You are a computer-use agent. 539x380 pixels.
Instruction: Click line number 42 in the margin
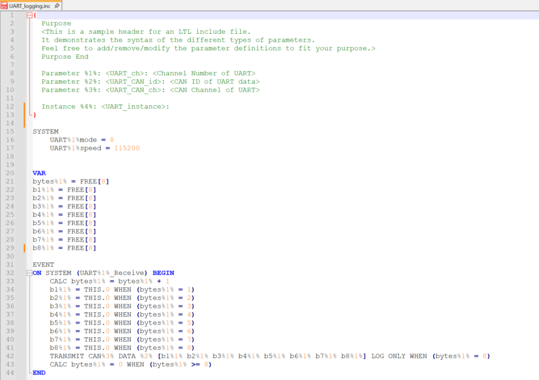pos(10,356)
